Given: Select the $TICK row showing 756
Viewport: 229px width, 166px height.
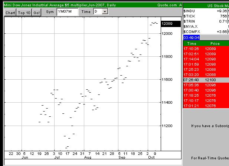Looking at the screenshot, I should (x=206, y=16).
